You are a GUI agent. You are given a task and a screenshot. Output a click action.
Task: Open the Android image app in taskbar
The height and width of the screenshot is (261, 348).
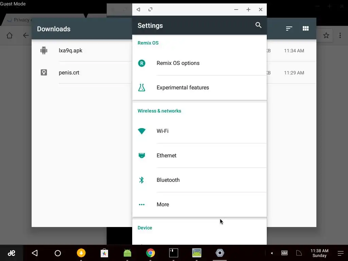(x=197, y=253)
